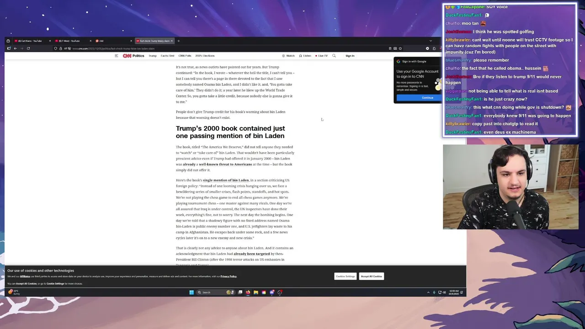The width and height of the screenshot is (585, 329).
Task: Open Firefox tab overview icon
Action: (x=8, y=41)
